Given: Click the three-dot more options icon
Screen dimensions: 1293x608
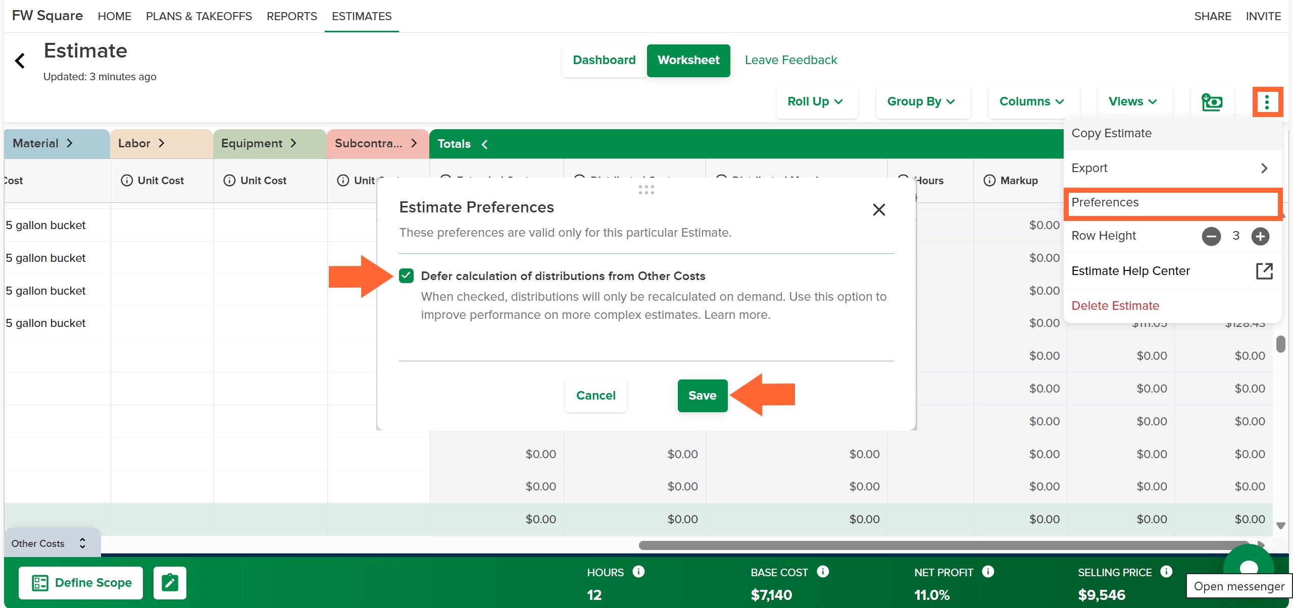Looking at the screenshot, I should [1267, 102].
